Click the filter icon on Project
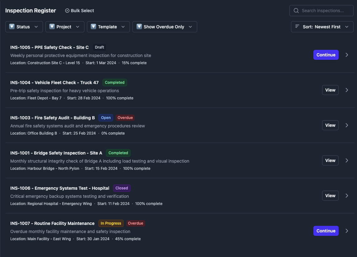This screenshot has height=257, width=357. [52, 27]
